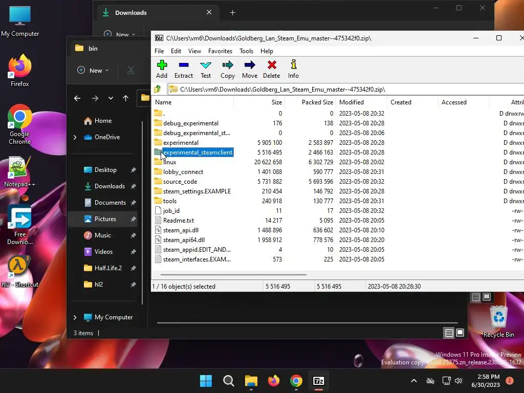The height and width of the screenshot is (393, 524).
Task: Open the Help menu
Action: tap(267, 51)
